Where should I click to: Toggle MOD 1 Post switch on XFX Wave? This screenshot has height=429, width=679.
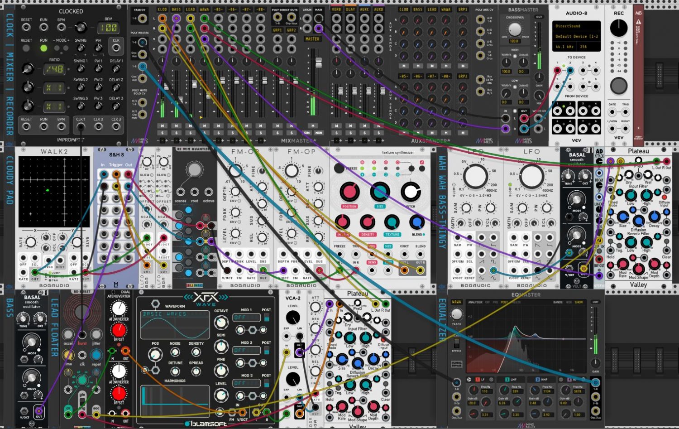pyautogui.click(x=267, y=318)
